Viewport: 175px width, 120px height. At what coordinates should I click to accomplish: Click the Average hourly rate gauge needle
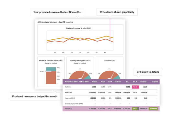(x=84, y=75)
